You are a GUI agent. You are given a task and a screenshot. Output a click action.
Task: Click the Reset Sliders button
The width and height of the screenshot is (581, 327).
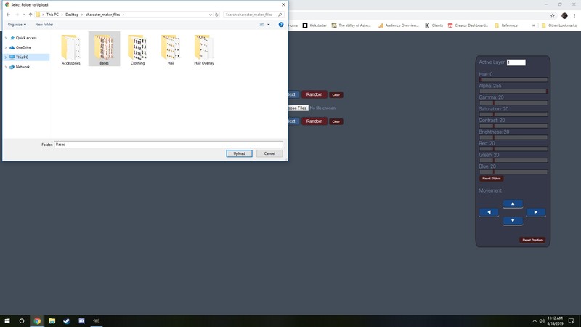[x=492, y=179]
